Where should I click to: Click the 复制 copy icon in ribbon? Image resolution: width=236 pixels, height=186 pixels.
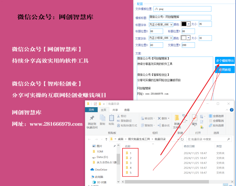coord(102,118)
